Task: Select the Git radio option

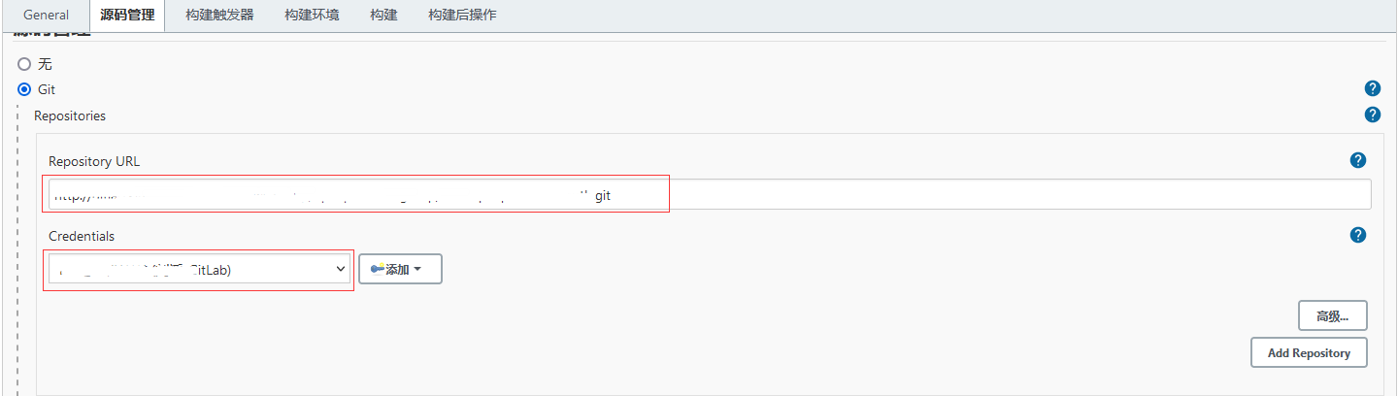Action: [25, 89]
